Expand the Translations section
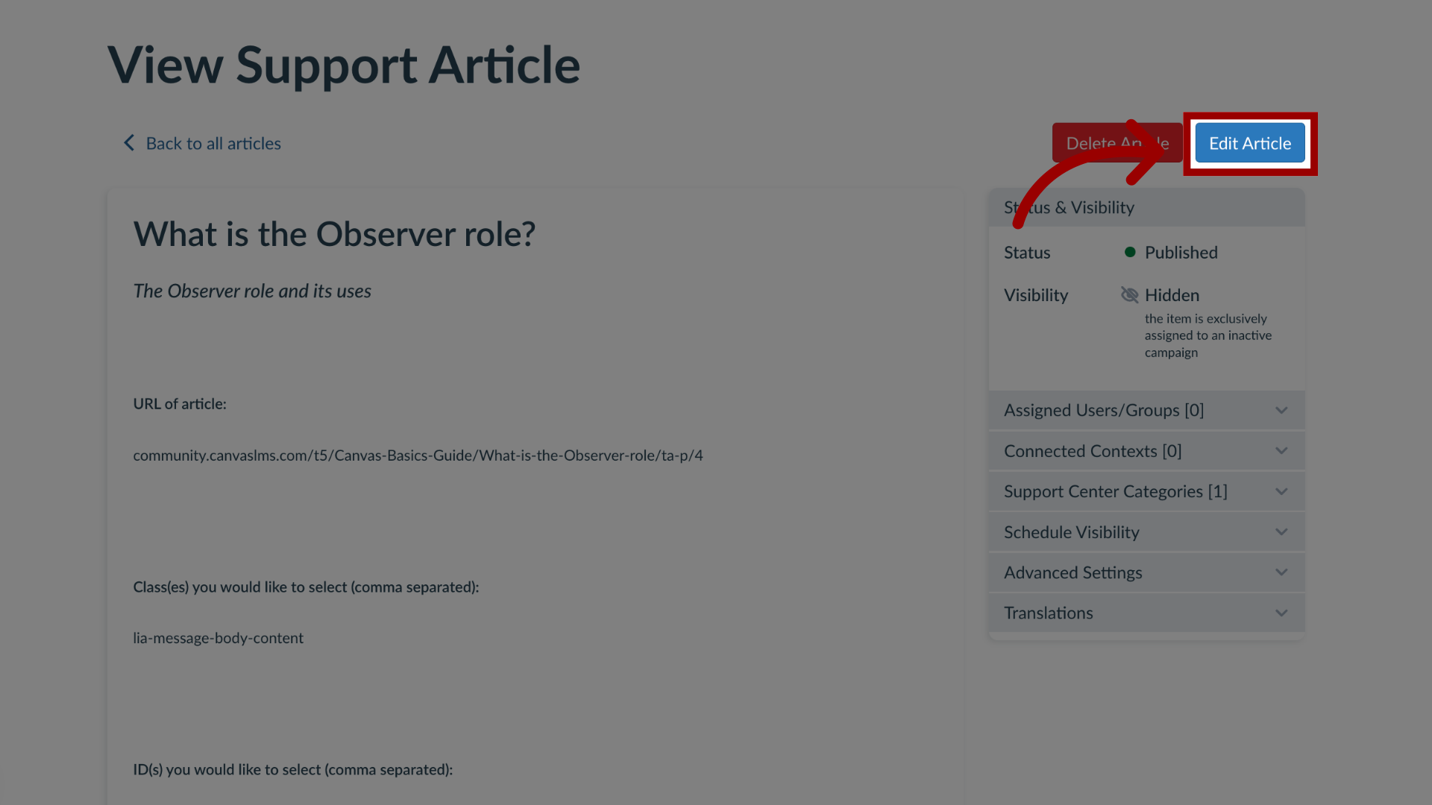This screenshot has height=805, width=1432. point(1146,613)
